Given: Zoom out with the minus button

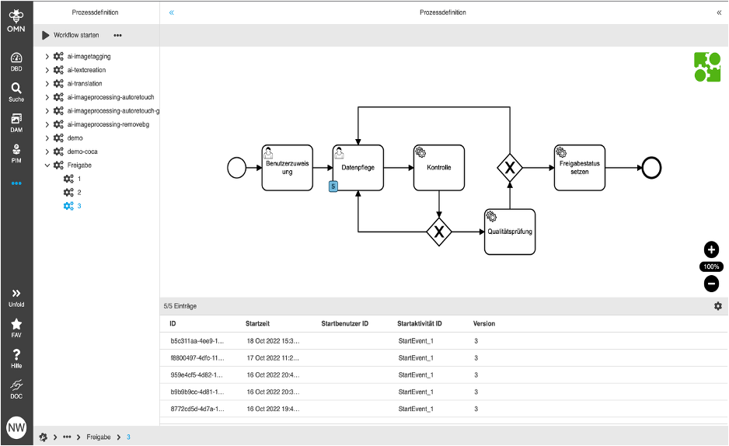Looking at the screenshot, I should click(x=711, y=284).
